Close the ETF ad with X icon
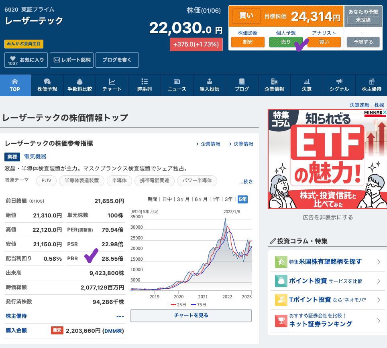This screenshot has height=348, width=387. (x=385, y=112)
